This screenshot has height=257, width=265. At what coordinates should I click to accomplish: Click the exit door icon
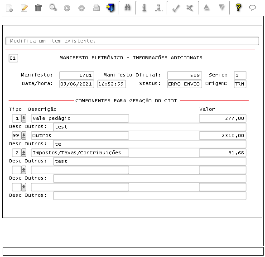point(111,8)
